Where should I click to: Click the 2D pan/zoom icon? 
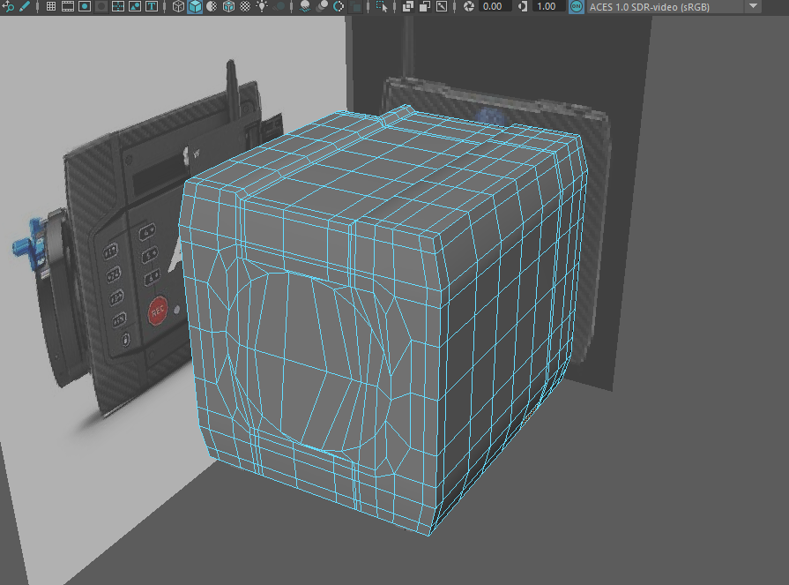pyautogui.click(x=8, y=6)
